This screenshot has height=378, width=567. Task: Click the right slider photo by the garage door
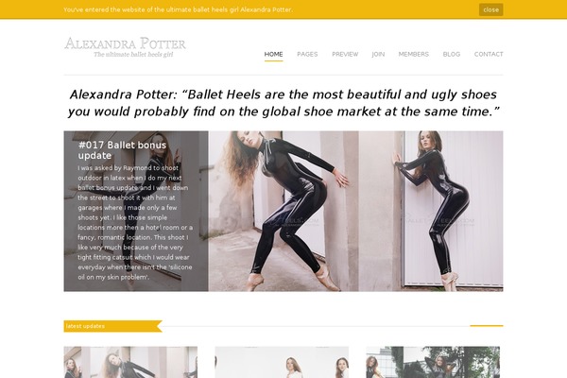click(x=431, y=212)
